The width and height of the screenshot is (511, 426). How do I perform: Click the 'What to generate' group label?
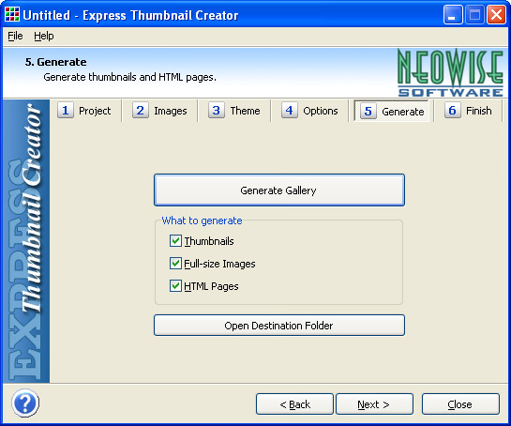(202, 221)
